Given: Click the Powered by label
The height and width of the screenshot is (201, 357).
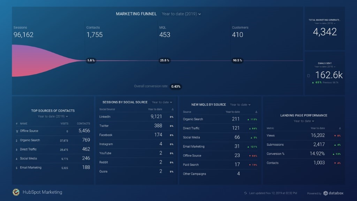Looking at the screenshot, I should point(314,193).
